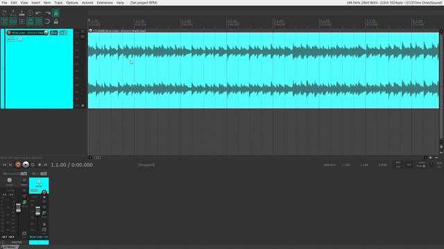Open the track envelope/trim button
444x249 pixels.
click(11, 39)
